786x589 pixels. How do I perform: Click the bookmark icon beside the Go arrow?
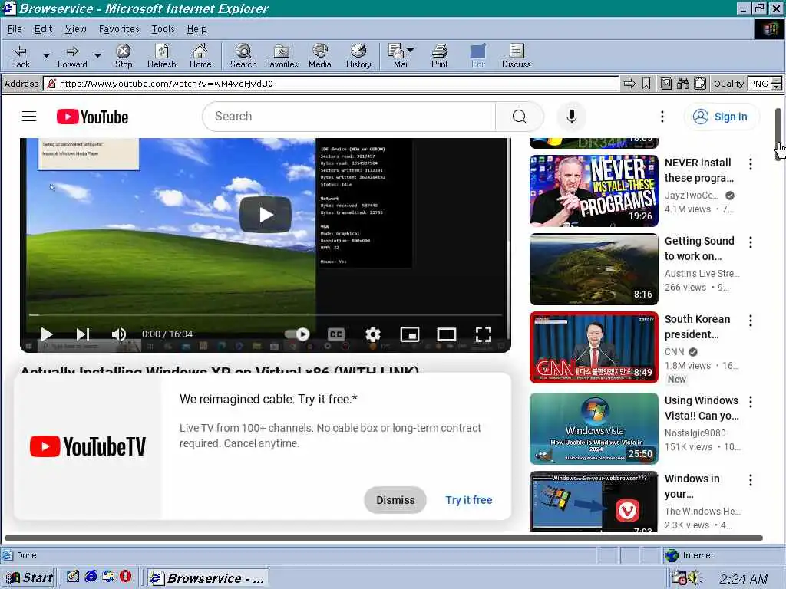click(x=646, y=84)
